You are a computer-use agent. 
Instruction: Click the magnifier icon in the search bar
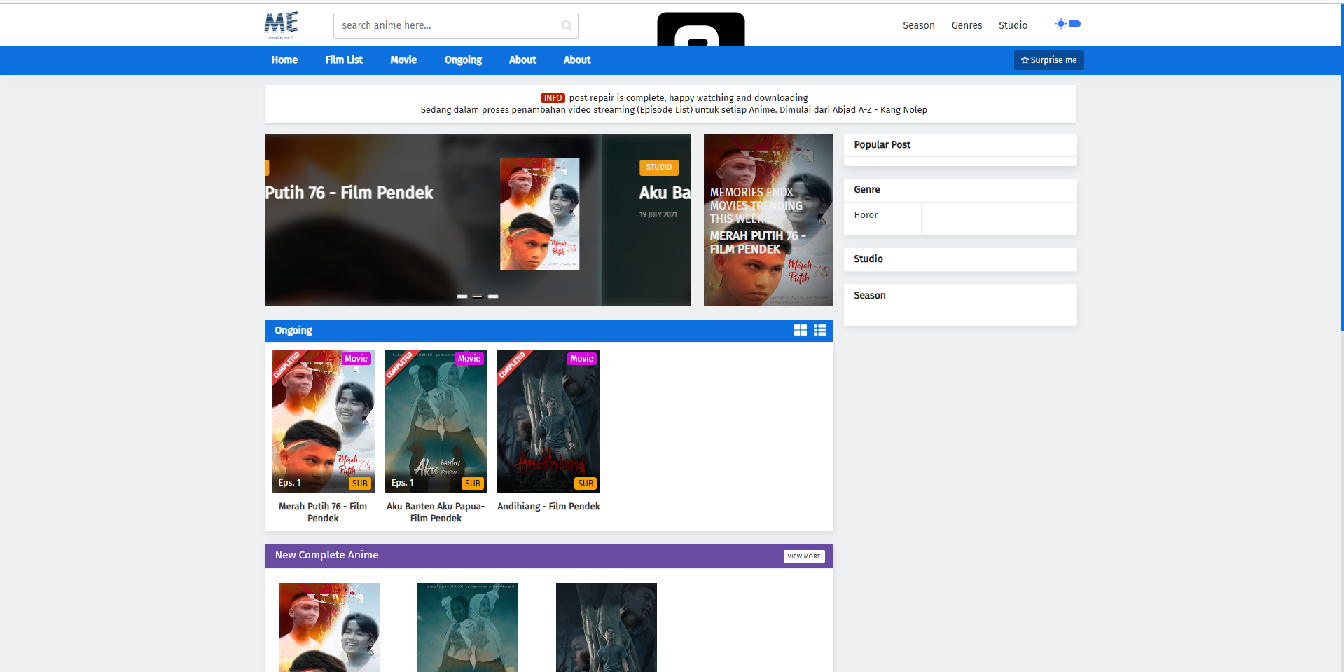pyautogui.click(x=566, y=25)
